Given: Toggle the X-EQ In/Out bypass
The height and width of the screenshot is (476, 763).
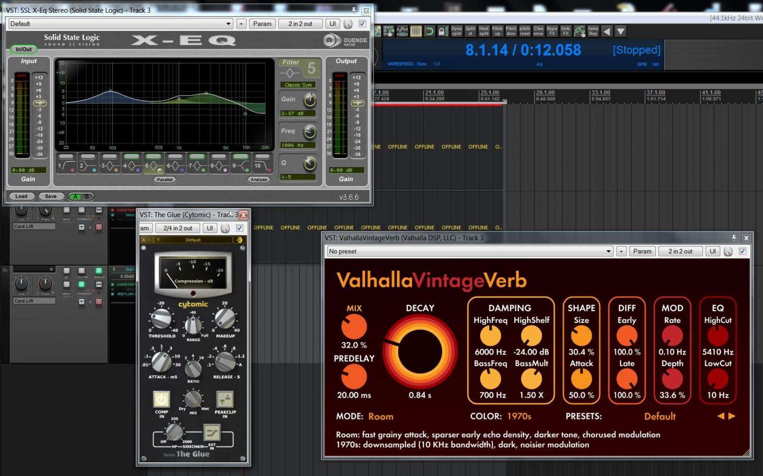Looking at the screenshot, I should (23, 49).
